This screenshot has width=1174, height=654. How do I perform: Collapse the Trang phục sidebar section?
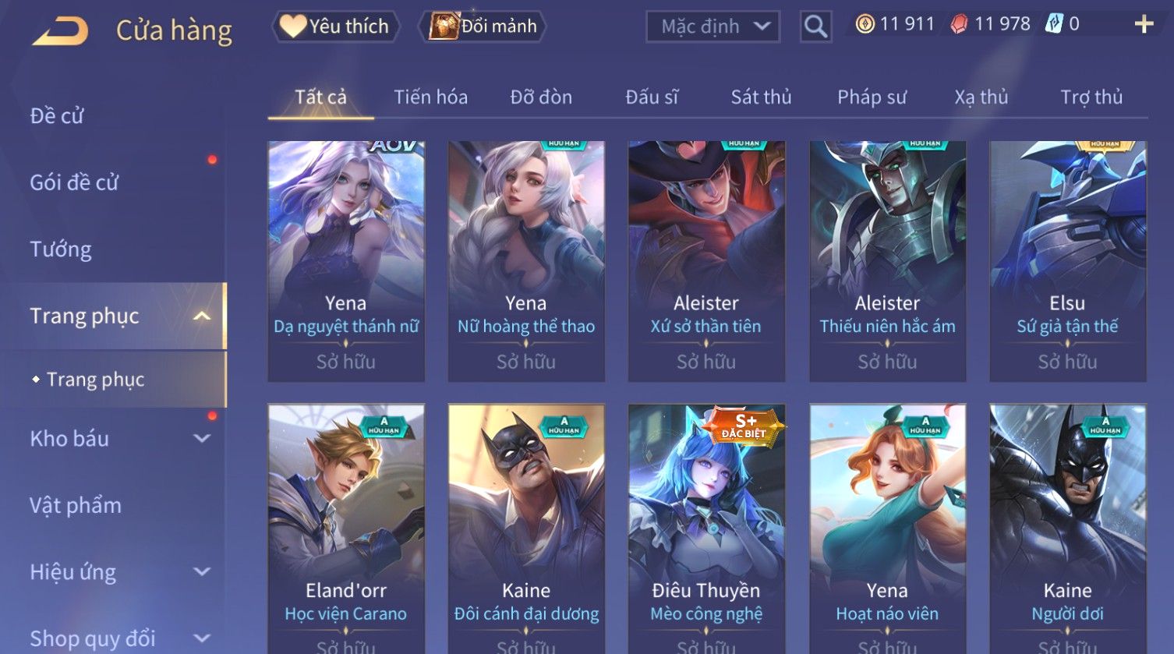pos(202,316)
